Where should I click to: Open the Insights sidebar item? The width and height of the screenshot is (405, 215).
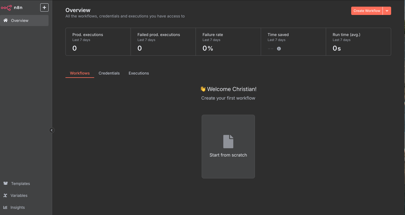pyautogui.click(x=17, y=207)
